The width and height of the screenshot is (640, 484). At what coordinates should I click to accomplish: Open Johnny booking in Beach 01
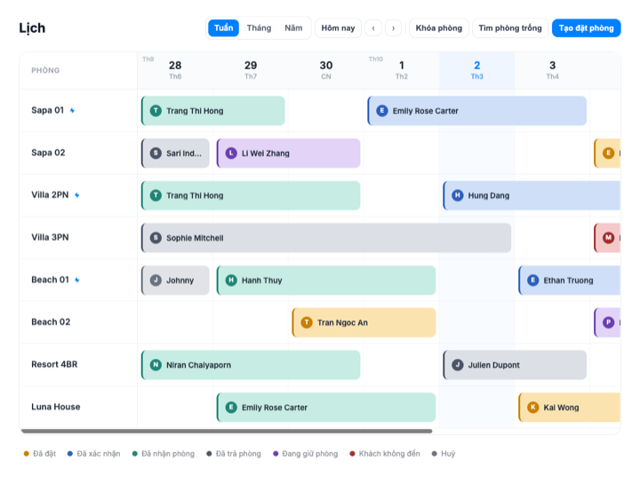coord(175,281)
